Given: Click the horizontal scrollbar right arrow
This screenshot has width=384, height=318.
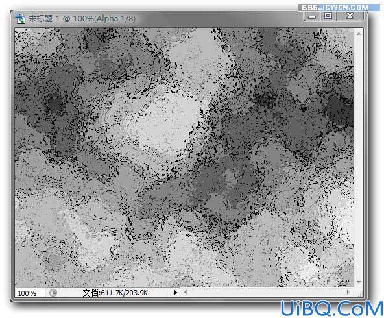Looking at the screenshot, I should [347, 292].
